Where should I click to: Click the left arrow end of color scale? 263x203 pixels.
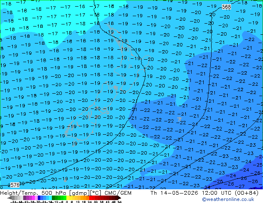tap(10, 198)
